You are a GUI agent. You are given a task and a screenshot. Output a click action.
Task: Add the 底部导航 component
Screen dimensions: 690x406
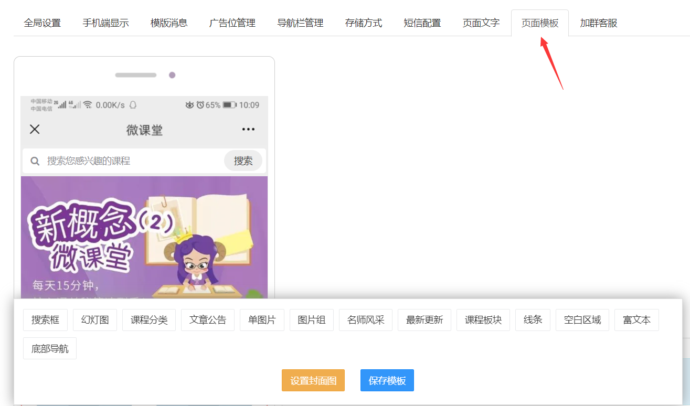coord(50,349)
